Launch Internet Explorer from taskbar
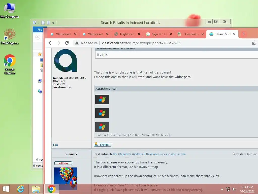This screenshot has width=258, height=194. click(x=21, y=189)
